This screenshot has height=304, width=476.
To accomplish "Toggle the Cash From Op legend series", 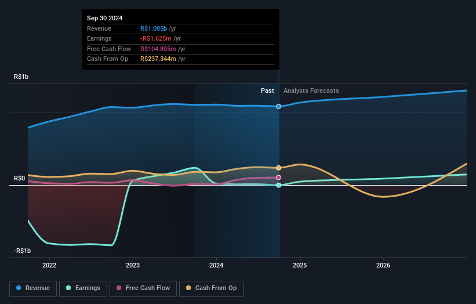I will point(211,288).
